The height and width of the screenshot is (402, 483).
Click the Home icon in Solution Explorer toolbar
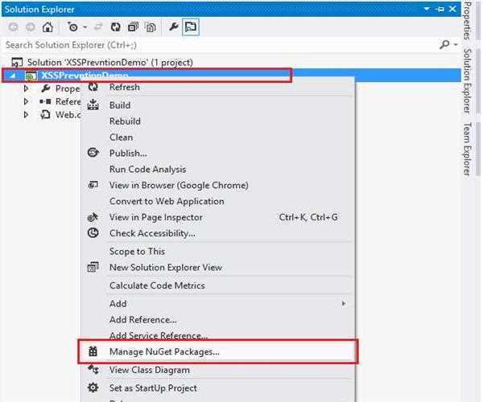(47, 27)
